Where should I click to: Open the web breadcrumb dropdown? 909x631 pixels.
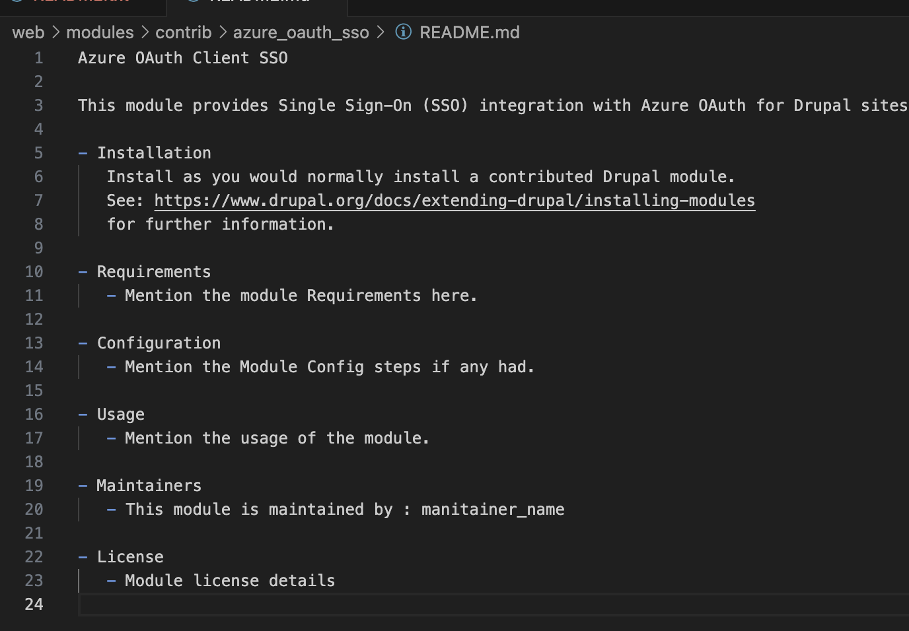point(28,32)
